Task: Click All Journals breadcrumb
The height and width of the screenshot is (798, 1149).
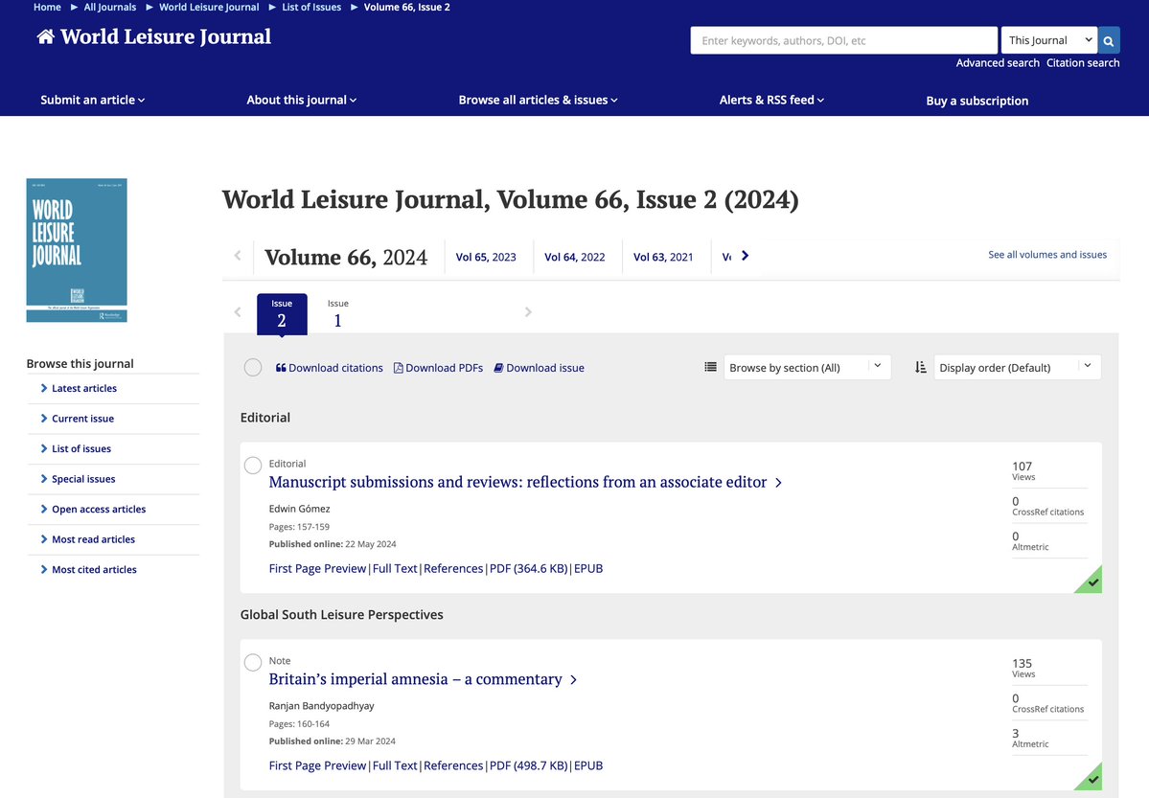Action: (110, 7)
